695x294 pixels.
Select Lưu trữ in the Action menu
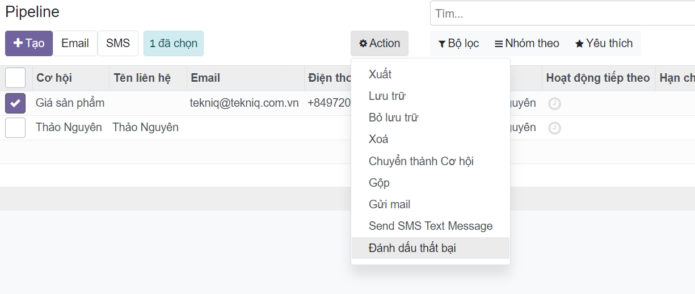[x=387, y=96]
